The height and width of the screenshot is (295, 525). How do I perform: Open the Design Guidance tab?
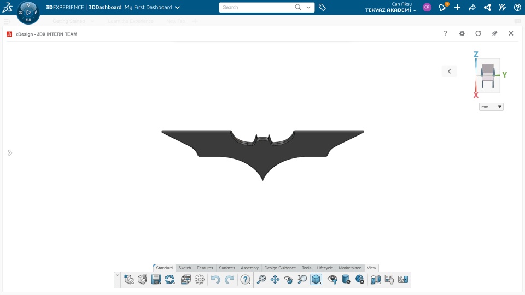coord(280,268)
